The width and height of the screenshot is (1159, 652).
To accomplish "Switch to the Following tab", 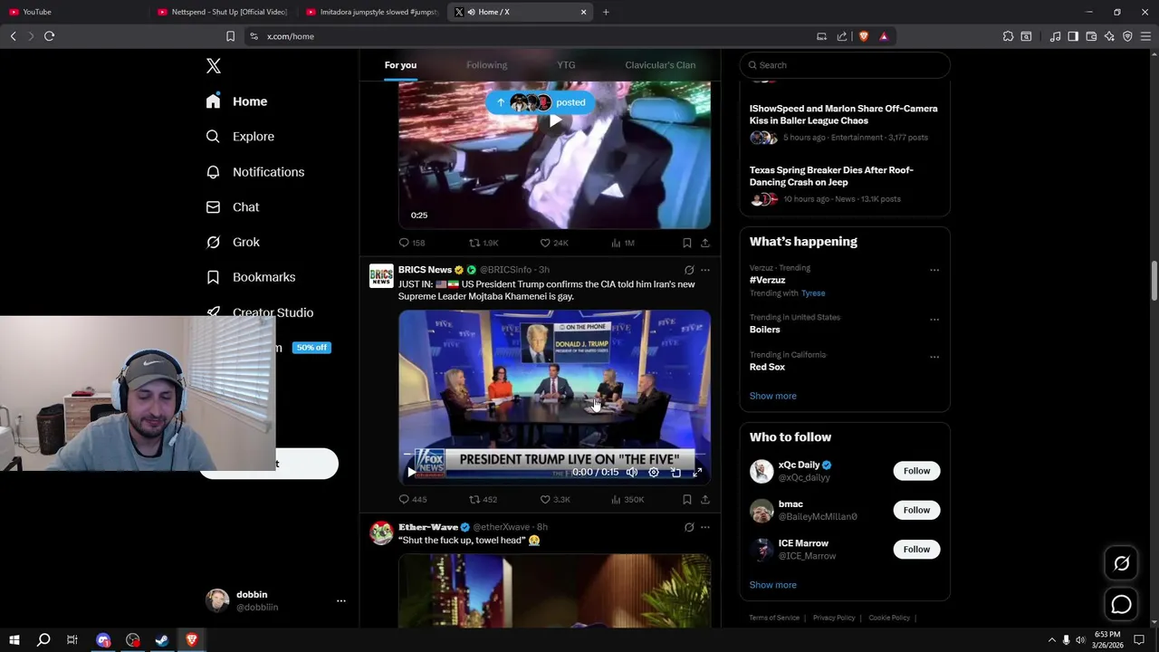I will click(487, 65).
